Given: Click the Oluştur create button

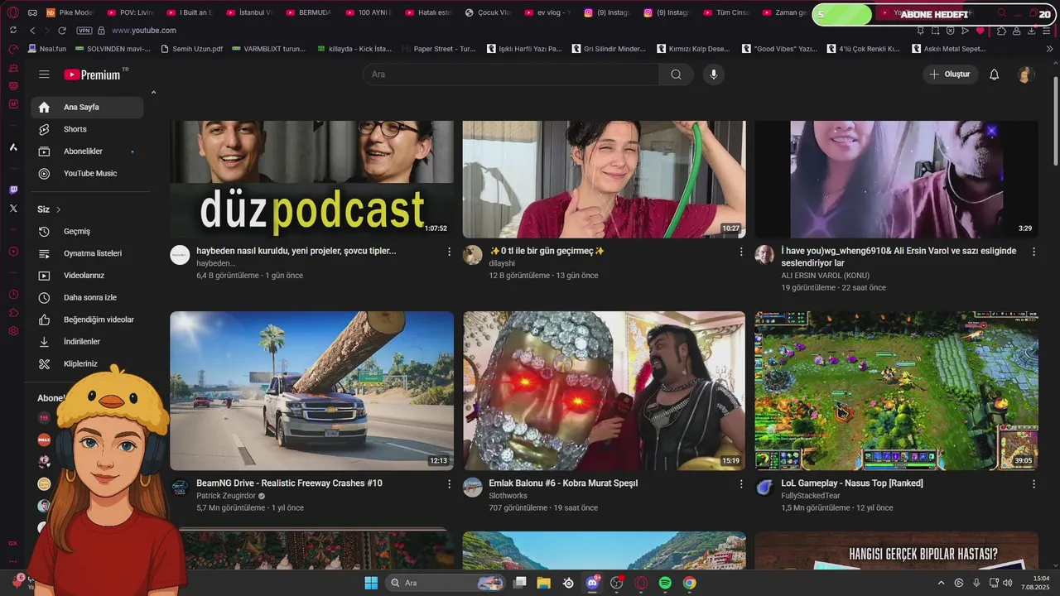Looking at the screenshot, I should [949, 74].
